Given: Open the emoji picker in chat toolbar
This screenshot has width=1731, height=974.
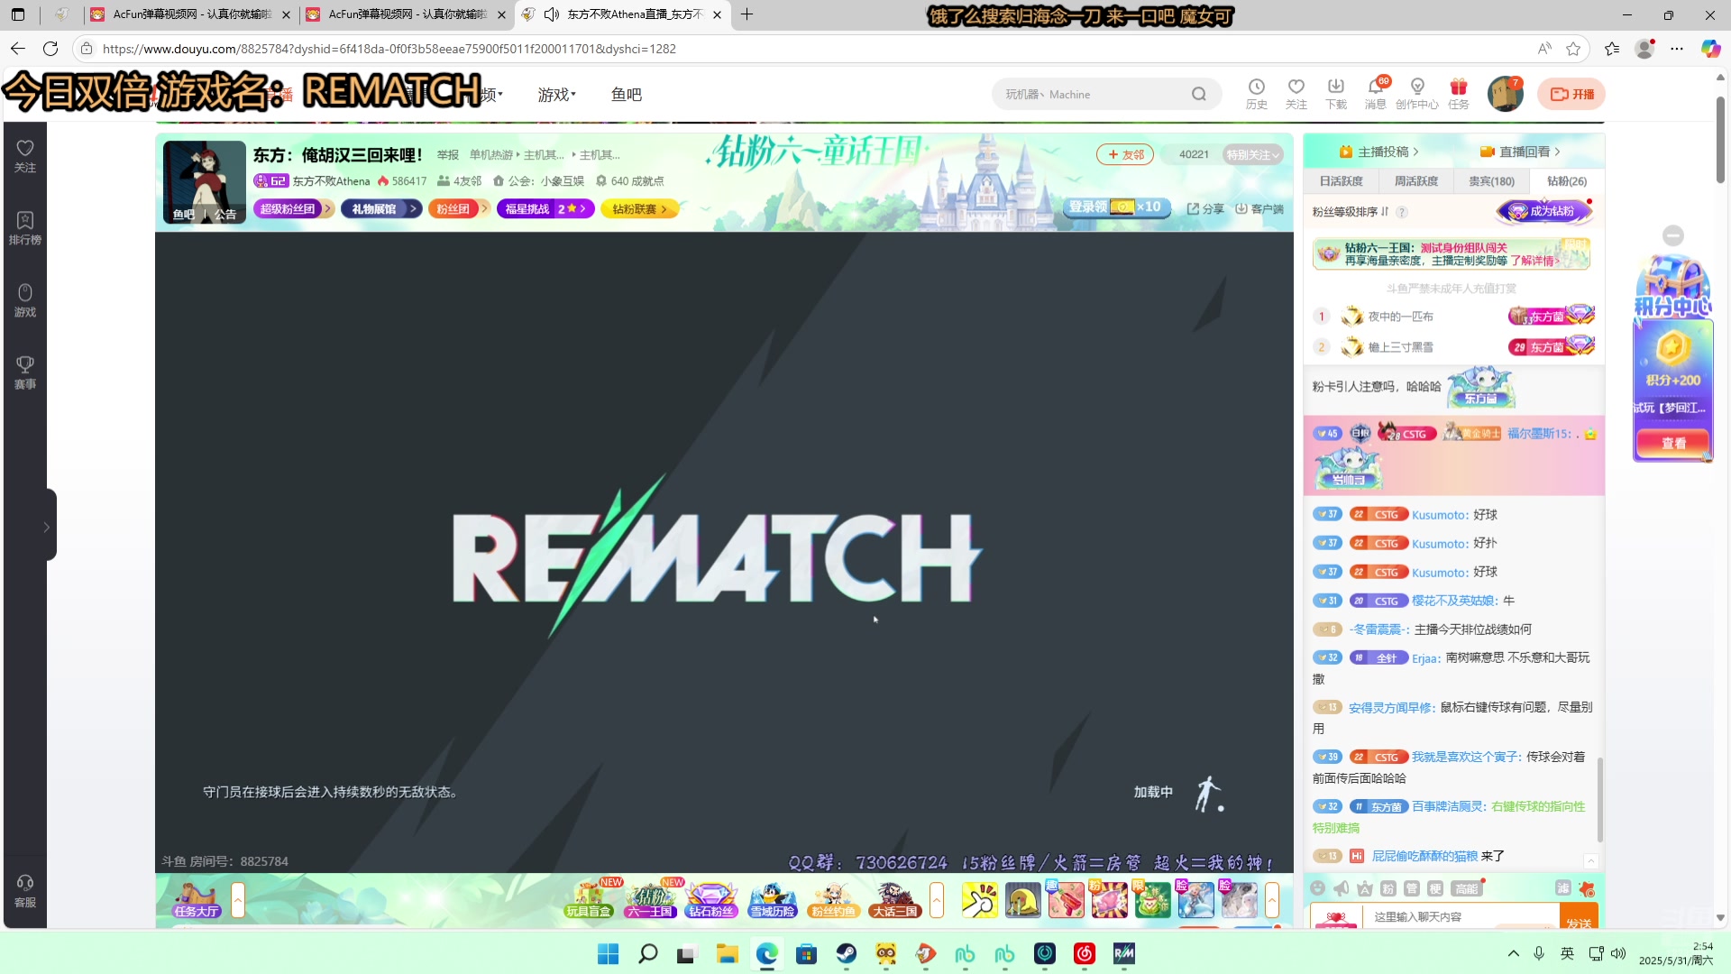Looking at the screenshot, I should click(1317, 888).
